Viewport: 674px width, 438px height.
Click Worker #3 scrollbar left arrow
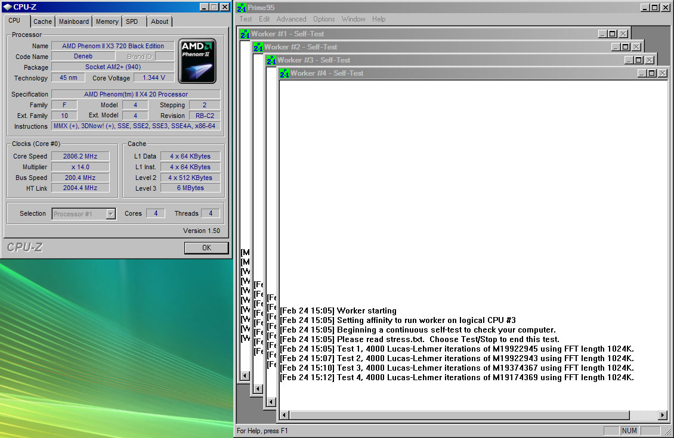[271, 402]
